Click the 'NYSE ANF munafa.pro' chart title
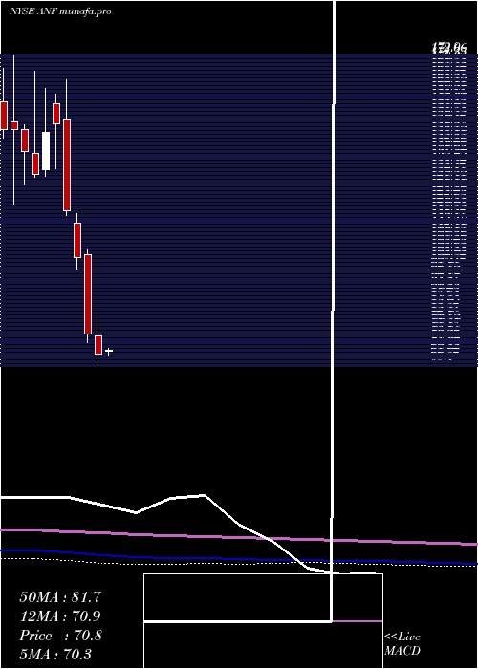The width and height of the screenshot is (478, 669). click(60, 11)
